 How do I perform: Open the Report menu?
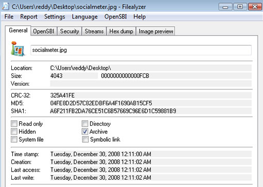click(x=29, y=16)
